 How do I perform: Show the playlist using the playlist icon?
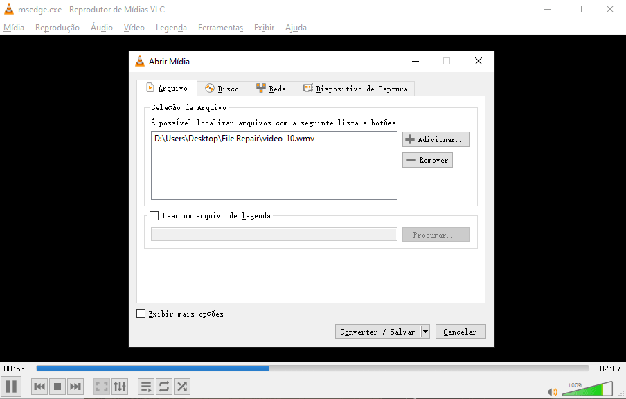[x=145, y=386]
